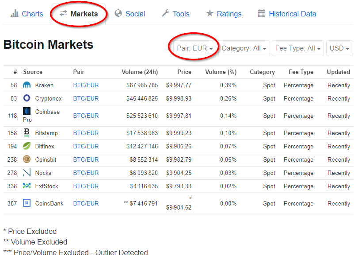Click the Bitstamp logo icon
Image resolution: width=358 pixels, height=260 pixels.
[27, 132]
